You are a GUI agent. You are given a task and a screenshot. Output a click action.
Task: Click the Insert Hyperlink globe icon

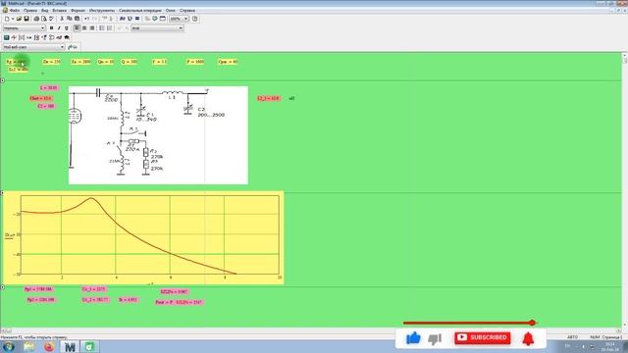point(155,19)
